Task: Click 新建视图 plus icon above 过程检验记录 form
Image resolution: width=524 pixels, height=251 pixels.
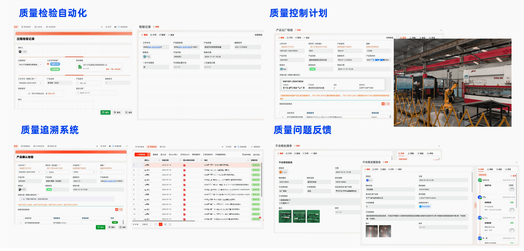Action: click(x=119, y=27)
